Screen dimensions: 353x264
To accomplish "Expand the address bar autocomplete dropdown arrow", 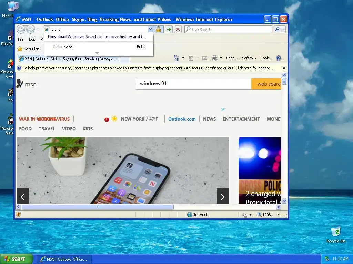I will pos(150,30).
